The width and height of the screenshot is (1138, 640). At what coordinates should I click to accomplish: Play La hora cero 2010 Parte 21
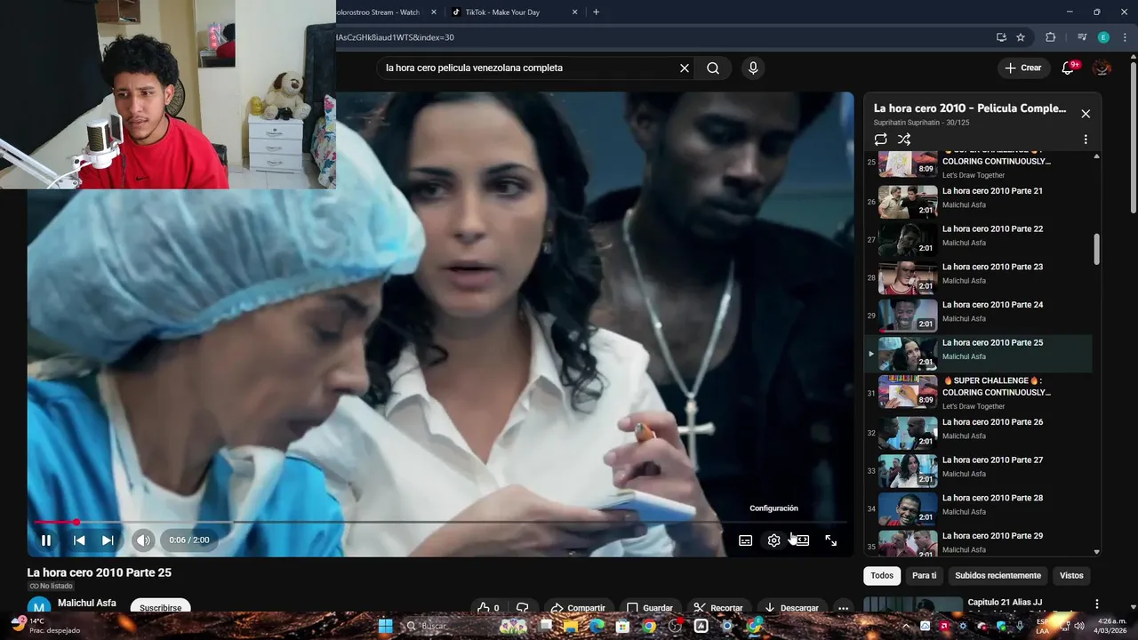point(978,202)
